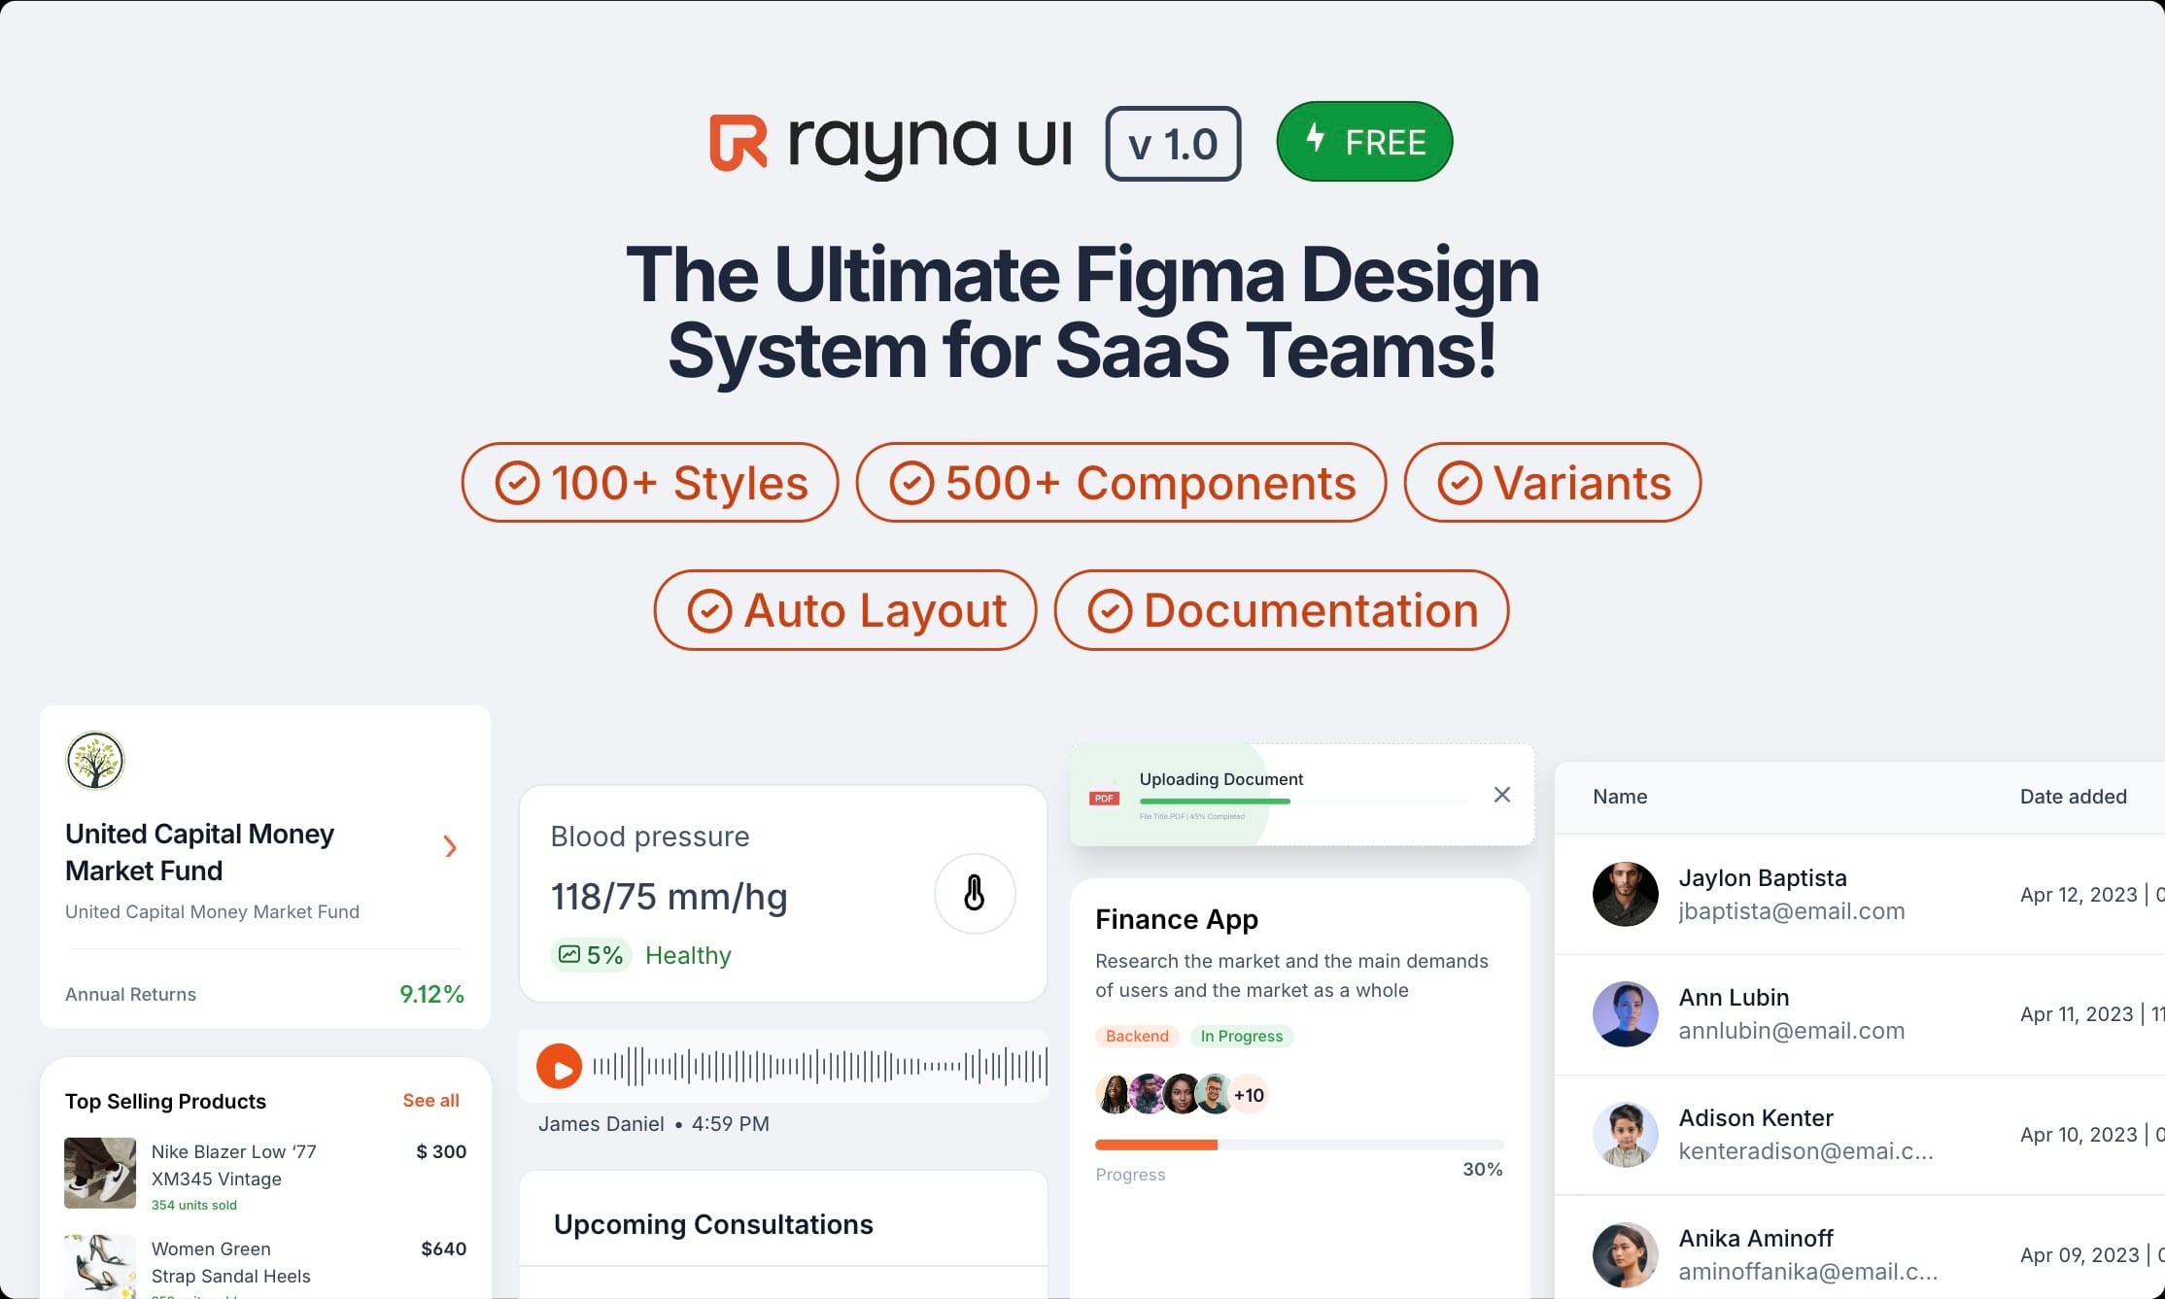Click the +10 members avatar badge
2165x1299 pixels.
coord(1249,1095)
